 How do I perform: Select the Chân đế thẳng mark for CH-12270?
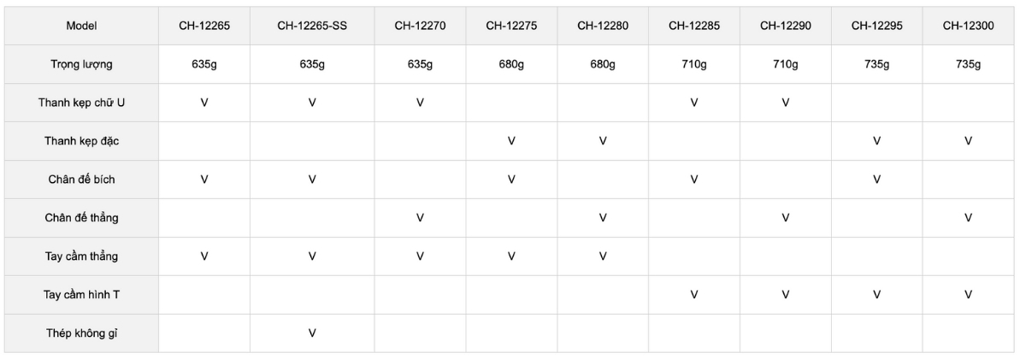coord(420,218)
